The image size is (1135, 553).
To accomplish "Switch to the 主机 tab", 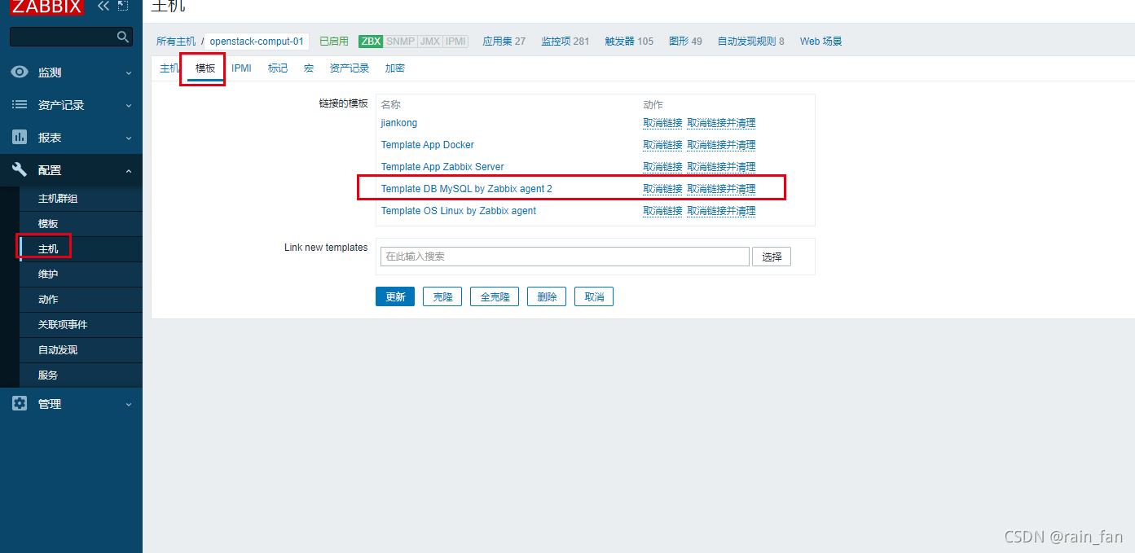I will coord(169,68).
